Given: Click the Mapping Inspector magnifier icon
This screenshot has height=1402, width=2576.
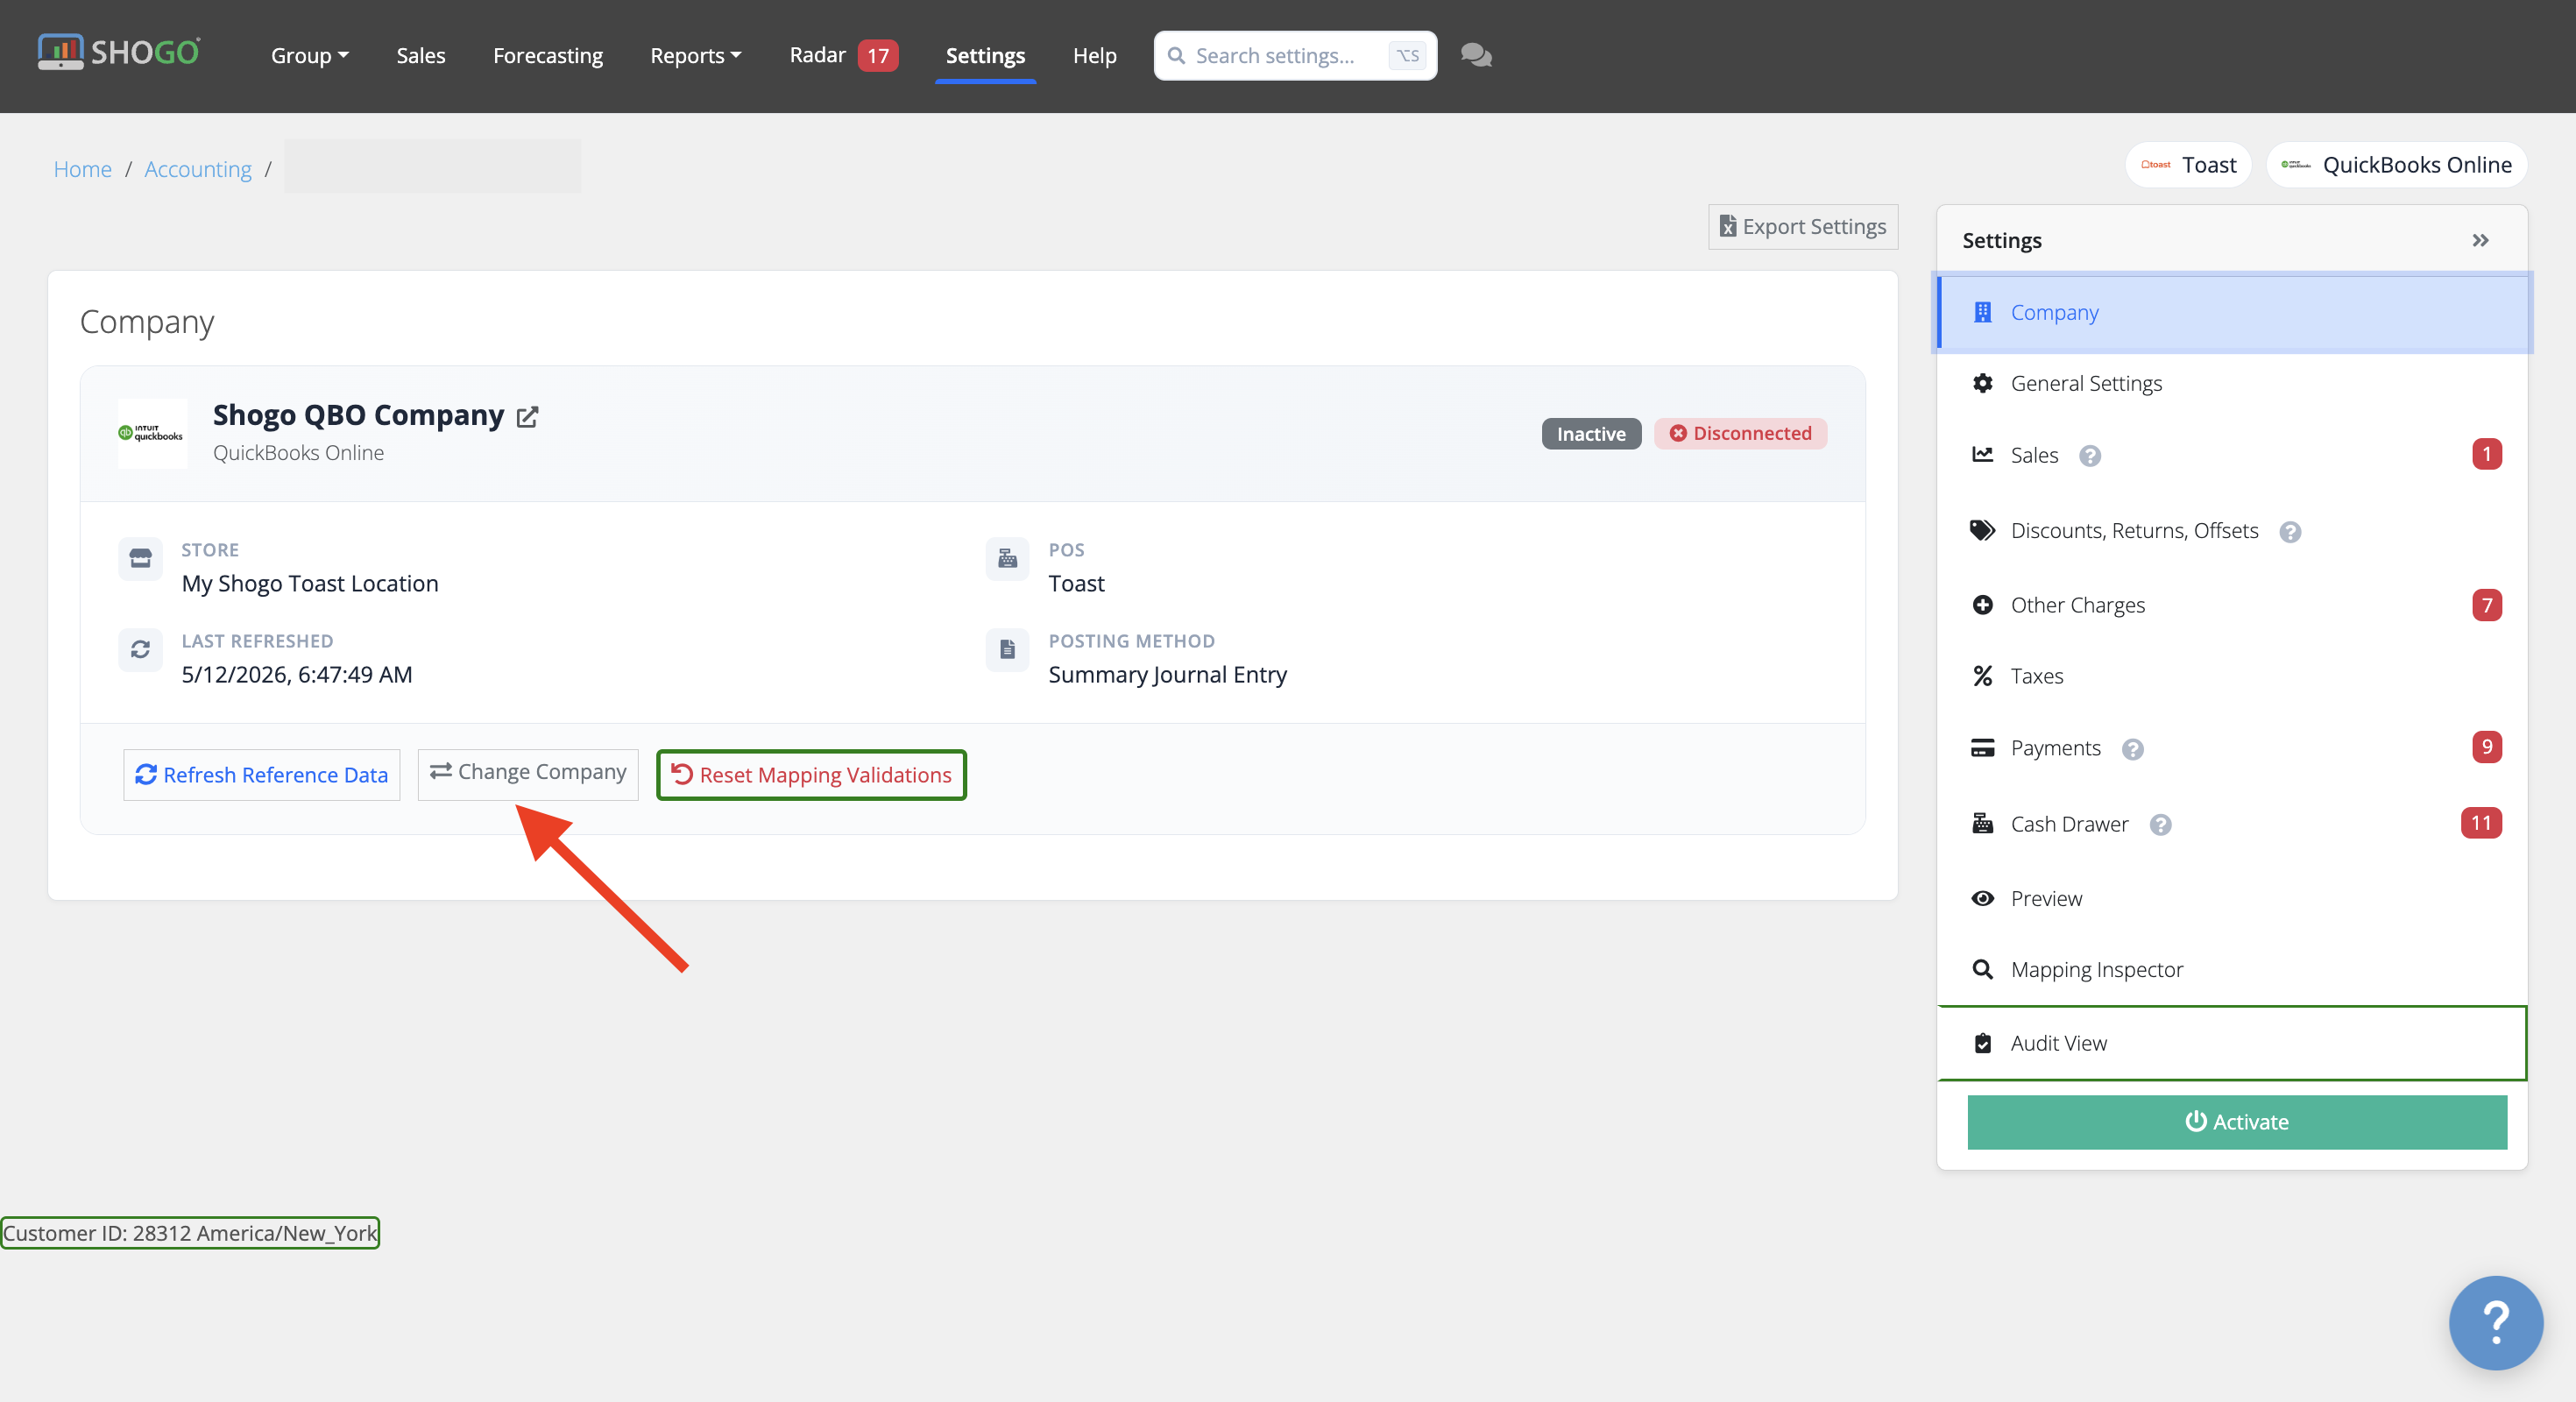Looking at the screenshot, I should tap(1982, 969).
